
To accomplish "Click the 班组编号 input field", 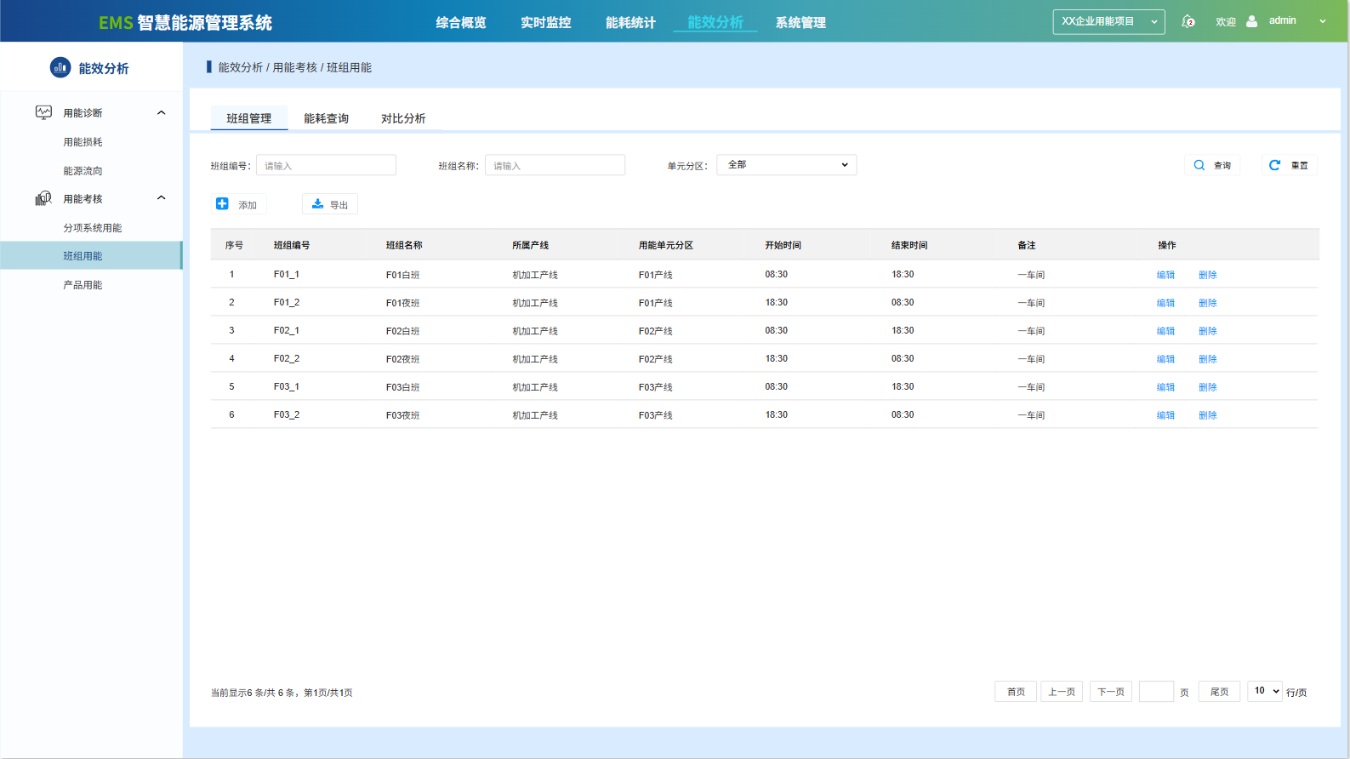I will pos(326,165).
